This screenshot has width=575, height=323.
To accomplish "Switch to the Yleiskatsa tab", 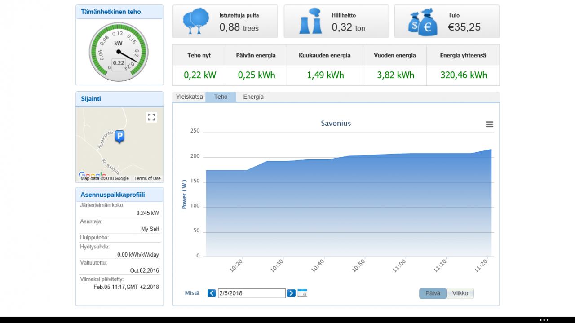I will pyautogui.click(x=189, y=97).
